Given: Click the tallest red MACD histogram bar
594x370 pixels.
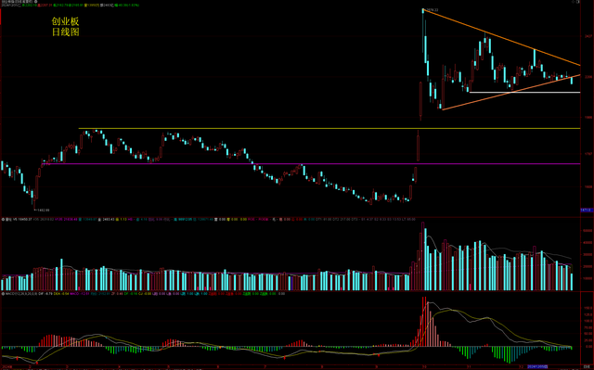Looking at the screenshot, I should click(x=424, y=322).
